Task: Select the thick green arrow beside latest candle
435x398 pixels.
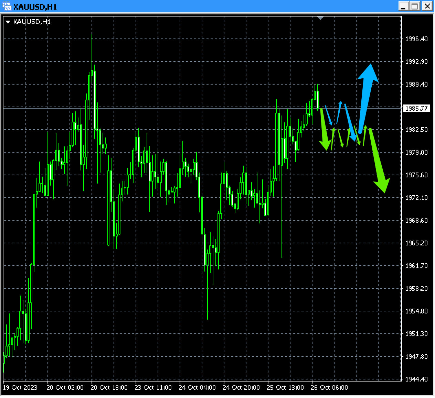Action: (x=324, y=129)
